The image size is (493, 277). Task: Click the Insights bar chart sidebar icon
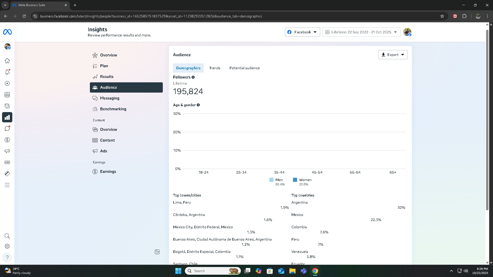pos(7,117)
